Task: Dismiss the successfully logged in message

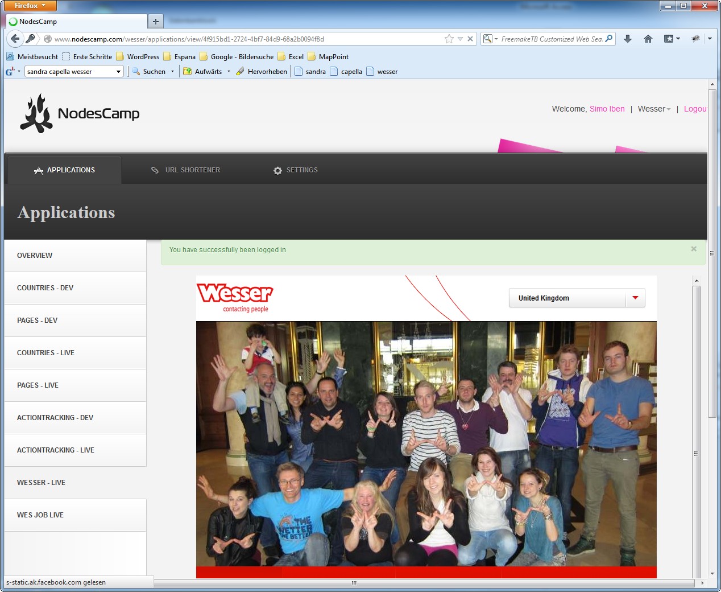Action: pyautogui.click(x=694, y=249)
